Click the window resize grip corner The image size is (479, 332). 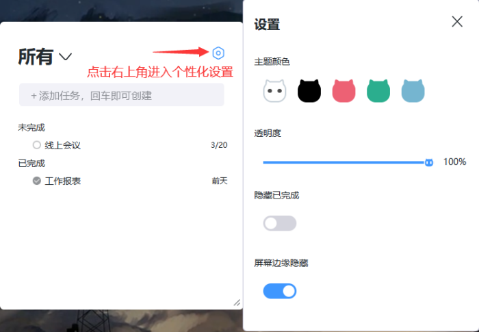[x=237, y=302]
